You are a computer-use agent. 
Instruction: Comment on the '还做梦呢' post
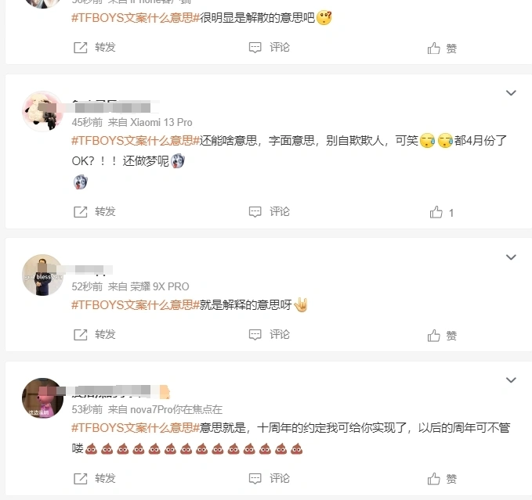(270, 212)
